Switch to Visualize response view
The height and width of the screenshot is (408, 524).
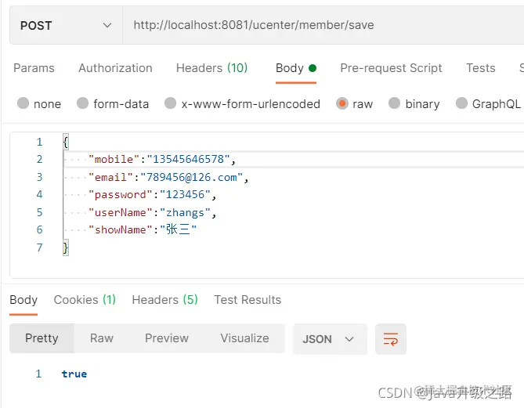click(x=244, y=338)
